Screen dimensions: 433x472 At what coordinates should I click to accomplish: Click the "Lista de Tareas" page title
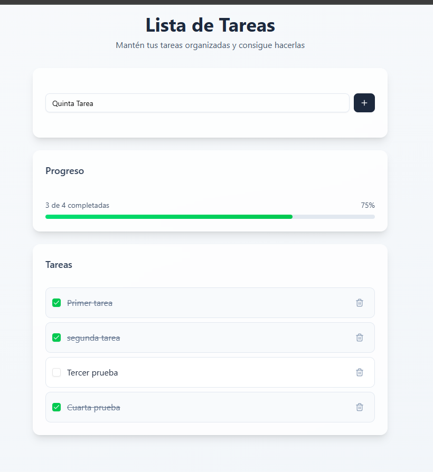point(210,25)
